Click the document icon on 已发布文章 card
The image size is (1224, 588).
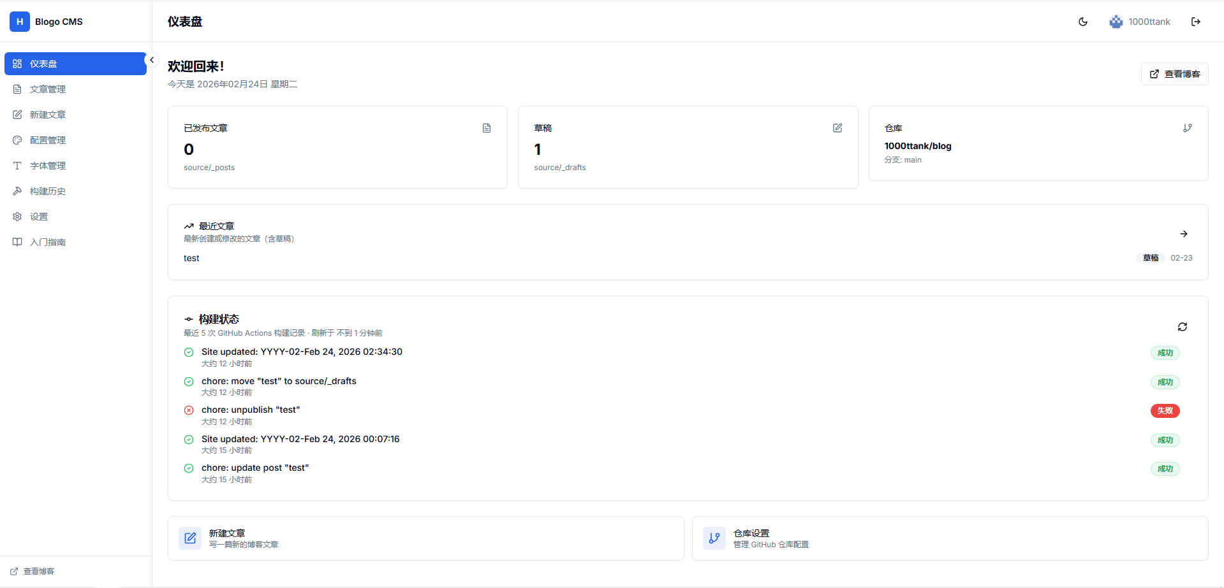tap(487, 128)
